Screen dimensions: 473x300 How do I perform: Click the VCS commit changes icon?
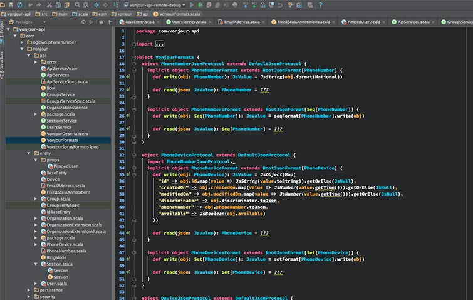(x=254, y=5)
